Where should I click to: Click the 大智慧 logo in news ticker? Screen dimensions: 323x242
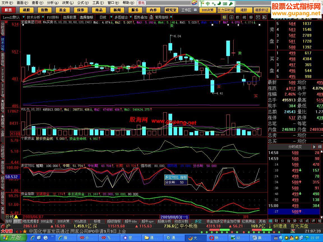tap(7, 231)
